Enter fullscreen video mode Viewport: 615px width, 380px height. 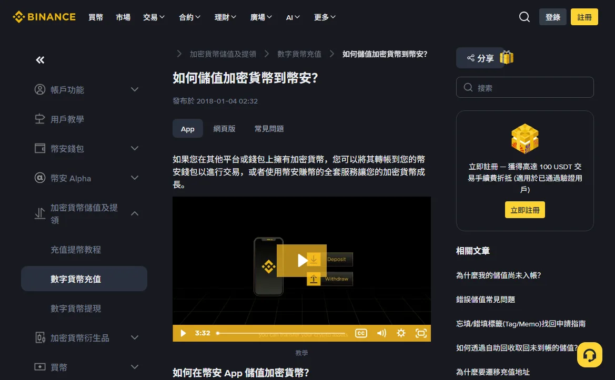click(421, 333)
